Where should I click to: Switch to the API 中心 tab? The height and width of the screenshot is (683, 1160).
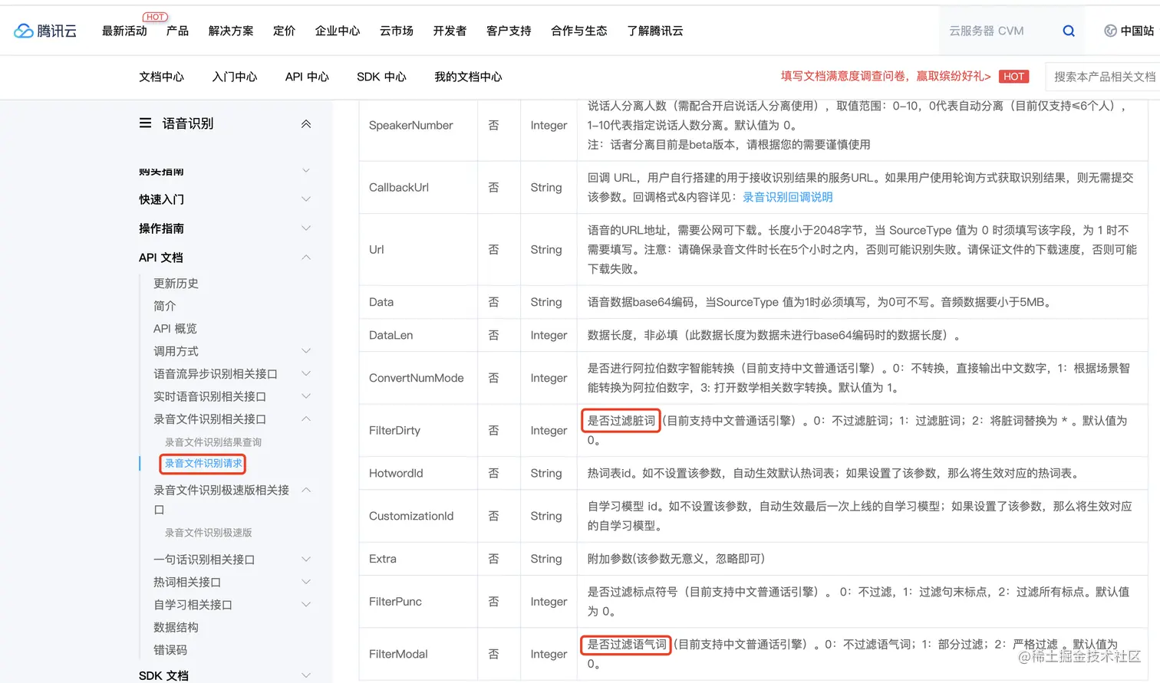click(x=307, y=77)
